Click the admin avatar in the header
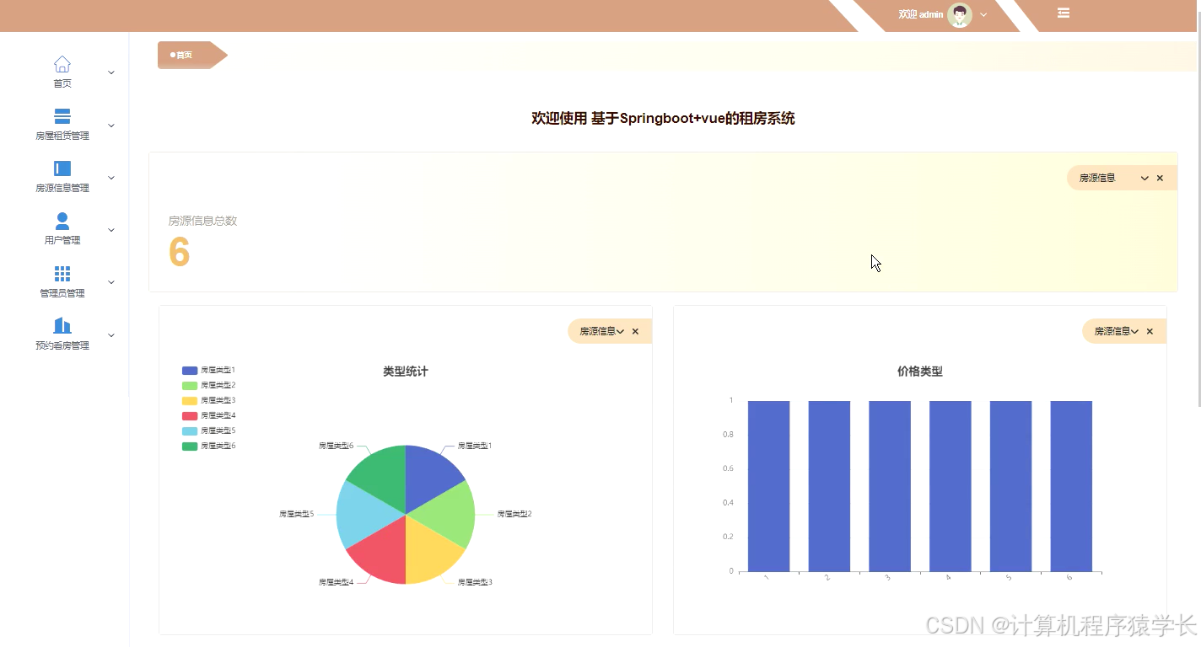The width and height of the screenshot is (1201, 647). click(958, 14)
